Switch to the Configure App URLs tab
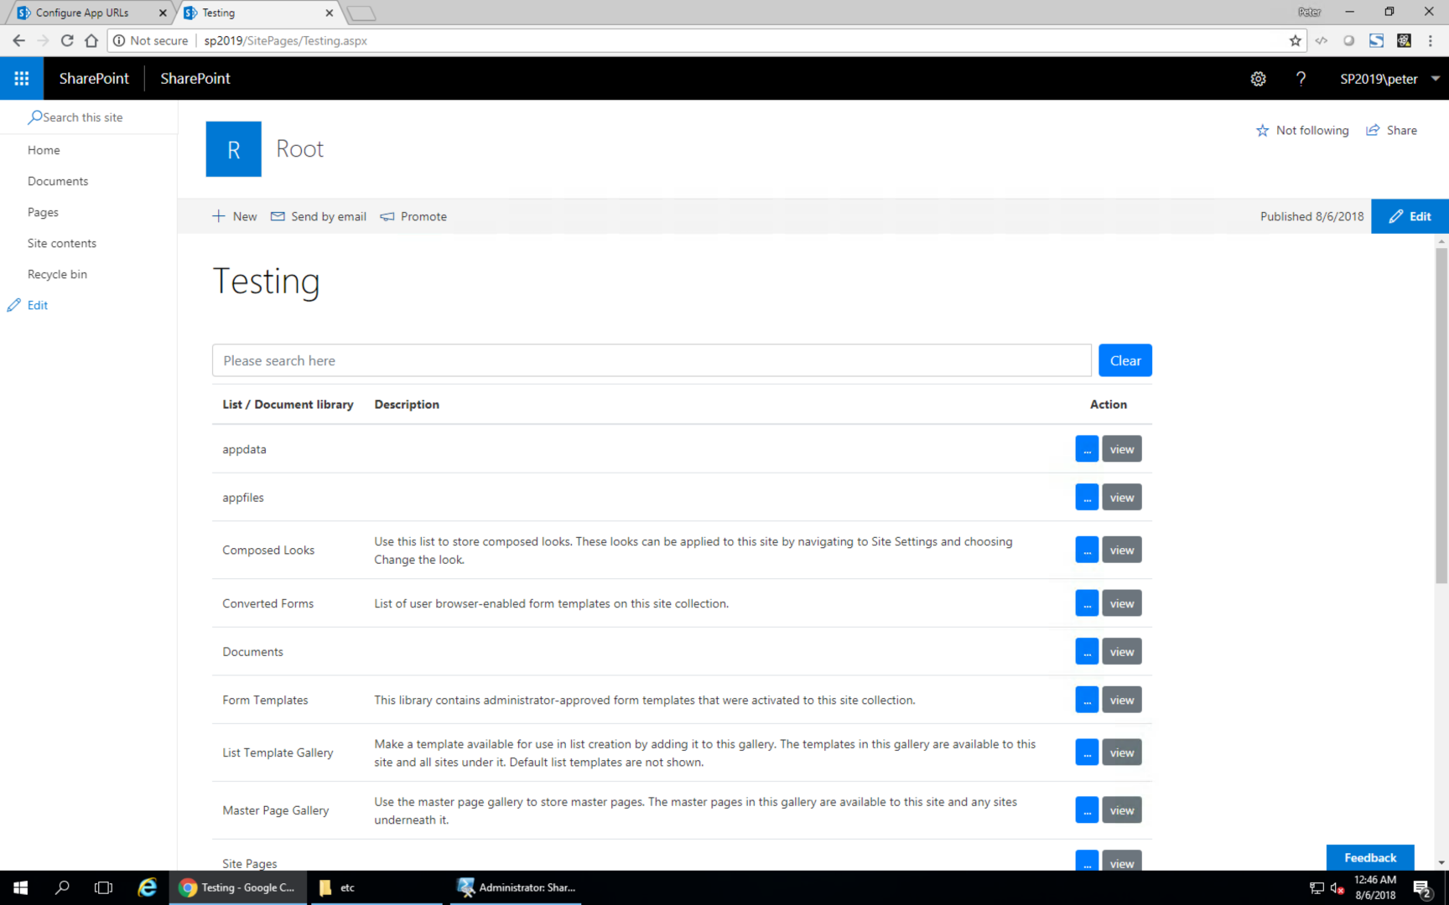This screenshot has width=1449, height=905. click(84, 13)
